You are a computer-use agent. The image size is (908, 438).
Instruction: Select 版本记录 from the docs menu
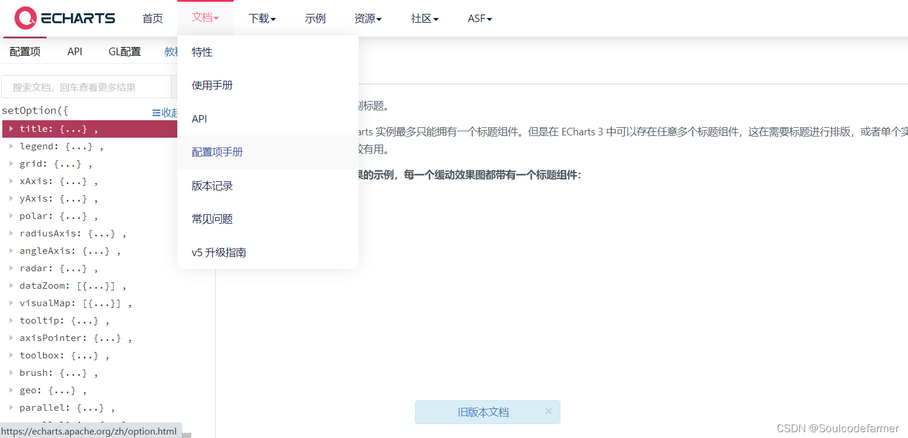[x=268, y=186]
